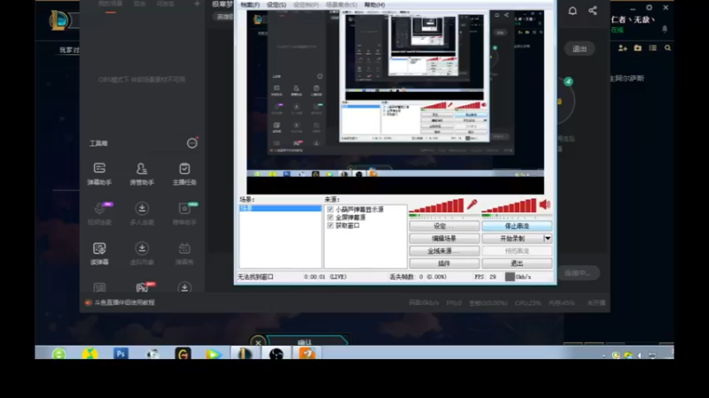Open the 场景集合(S) menu in OBS
The image size is (709, 398).
[341, 4]
